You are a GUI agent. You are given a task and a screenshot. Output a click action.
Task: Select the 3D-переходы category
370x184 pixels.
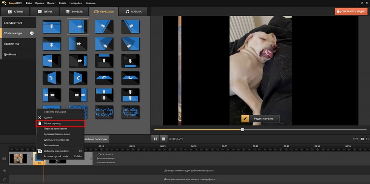[x=18, y=33]
